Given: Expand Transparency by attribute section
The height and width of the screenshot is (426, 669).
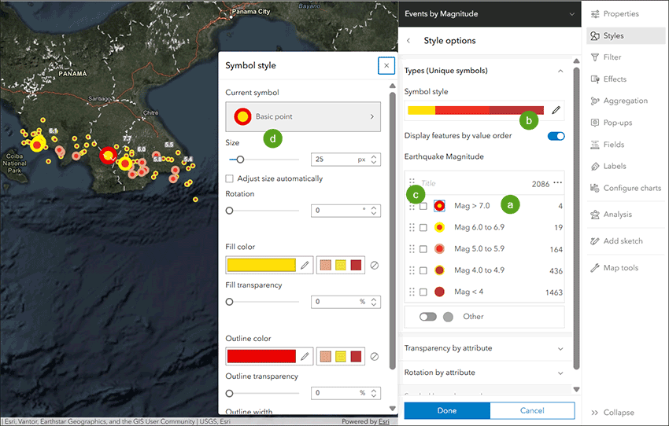Looking at the screenshot, I should coord(484,348).
